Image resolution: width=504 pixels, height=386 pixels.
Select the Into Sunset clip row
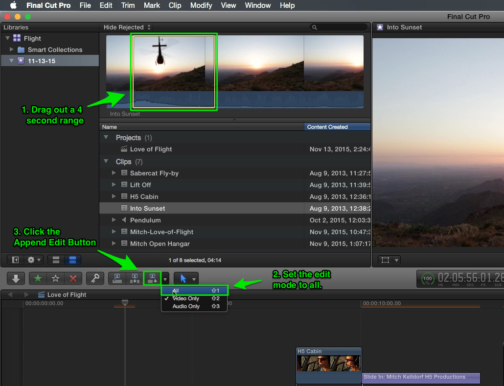[x=235, y=208]
